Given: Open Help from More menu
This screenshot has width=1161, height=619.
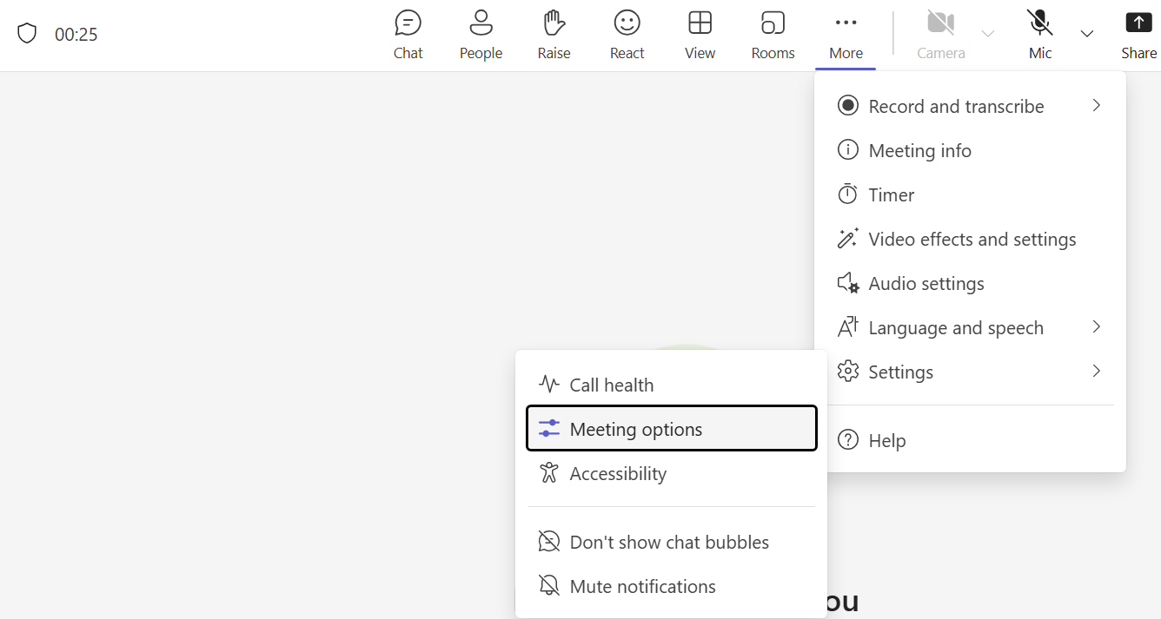Looking at the screenshot, I should (x=970, y=440).
